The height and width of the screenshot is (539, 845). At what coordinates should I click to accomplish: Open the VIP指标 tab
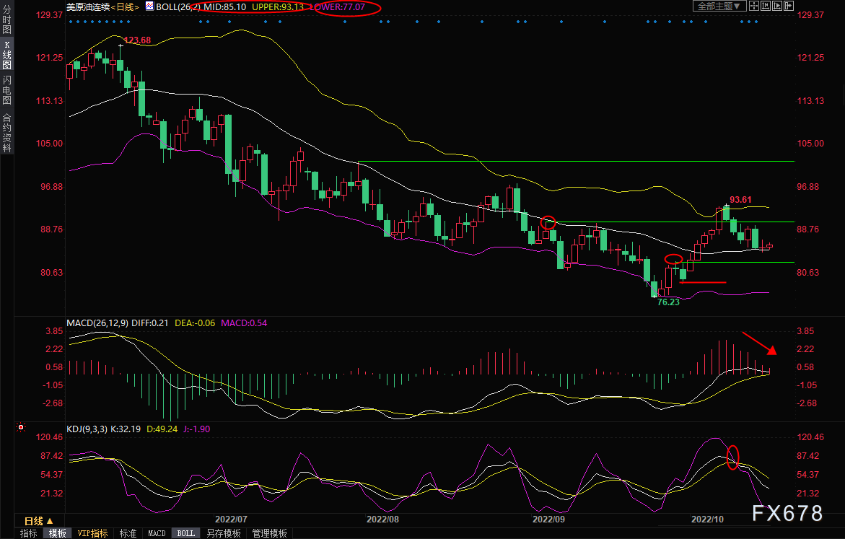tap(92, 533)
